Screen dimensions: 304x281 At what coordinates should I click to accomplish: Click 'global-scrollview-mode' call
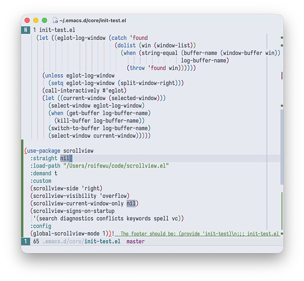pyautogui.click(x=66, y=234)
